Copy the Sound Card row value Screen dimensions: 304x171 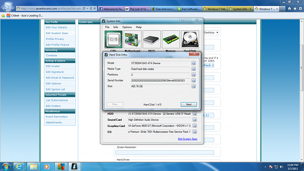(x=195, y=120)
